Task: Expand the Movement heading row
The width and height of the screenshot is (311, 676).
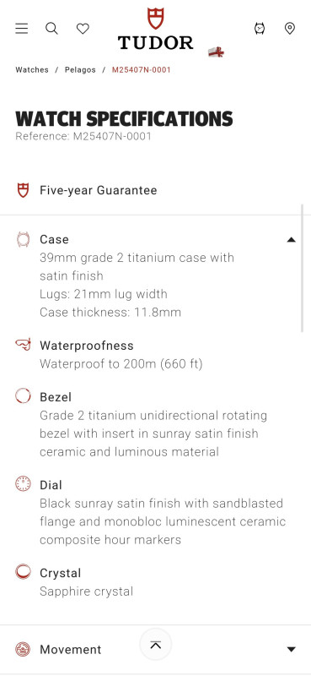Action: tap(155, 649)
